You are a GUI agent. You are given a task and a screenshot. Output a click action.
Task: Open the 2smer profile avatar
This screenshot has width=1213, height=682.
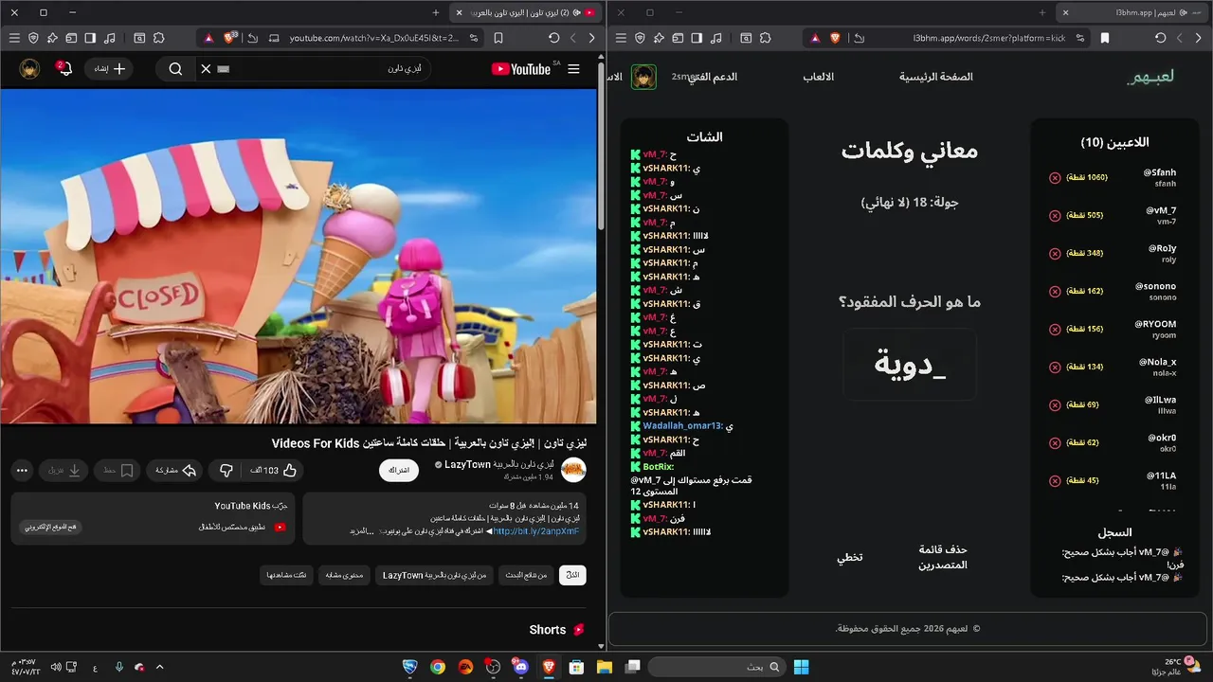[643, 77]
